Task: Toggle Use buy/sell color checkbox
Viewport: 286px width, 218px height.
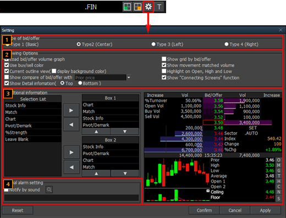Action: click(x=7, y=65)
